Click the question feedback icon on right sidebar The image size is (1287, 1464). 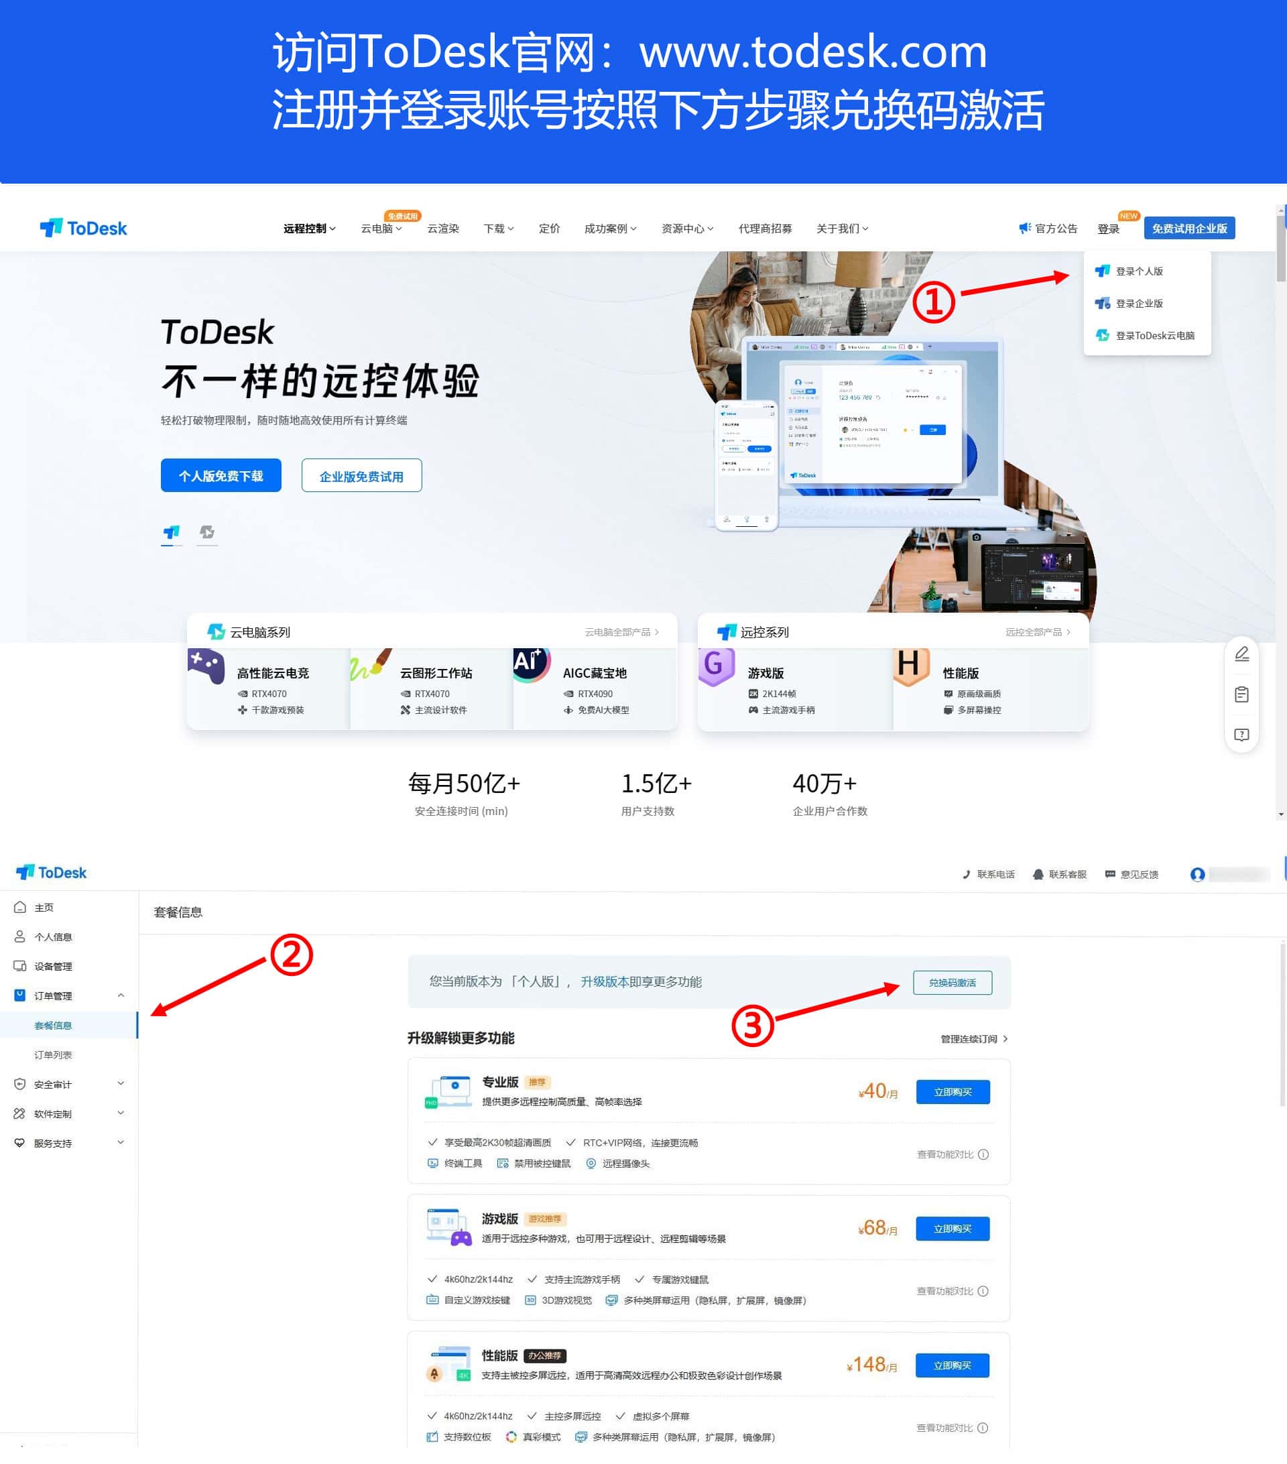click(1241, 735)
